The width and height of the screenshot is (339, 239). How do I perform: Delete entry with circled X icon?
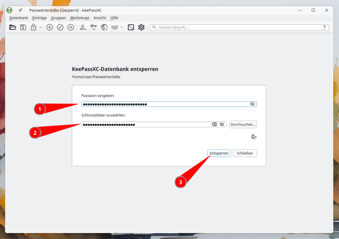pos(71,27)
